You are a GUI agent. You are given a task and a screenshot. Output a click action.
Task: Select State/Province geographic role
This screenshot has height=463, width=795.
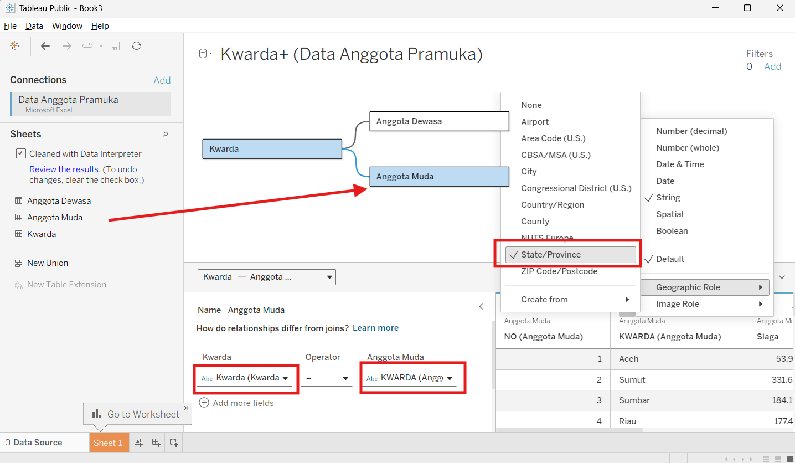(x=571, y=255)
